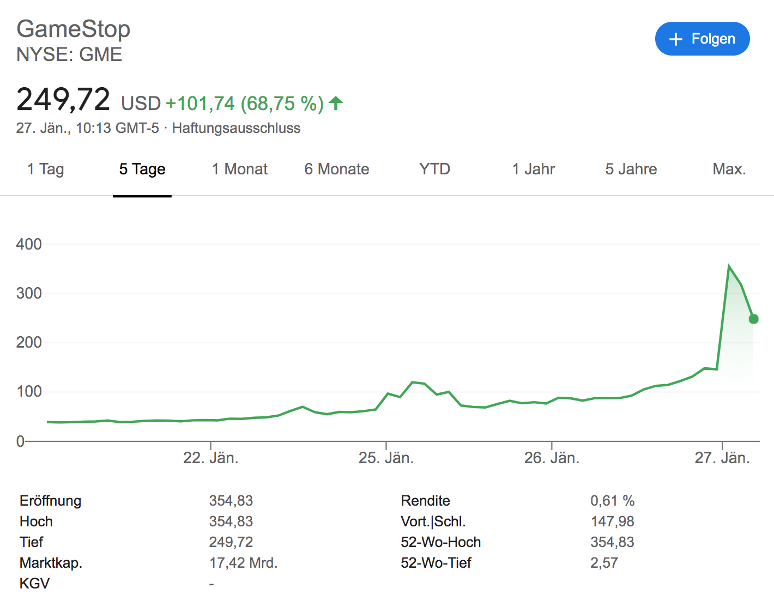Image resolution: width=774 pixels, height=607 pixels.
Task: Select the YTD range tab
Action: [x=434, y=169]
